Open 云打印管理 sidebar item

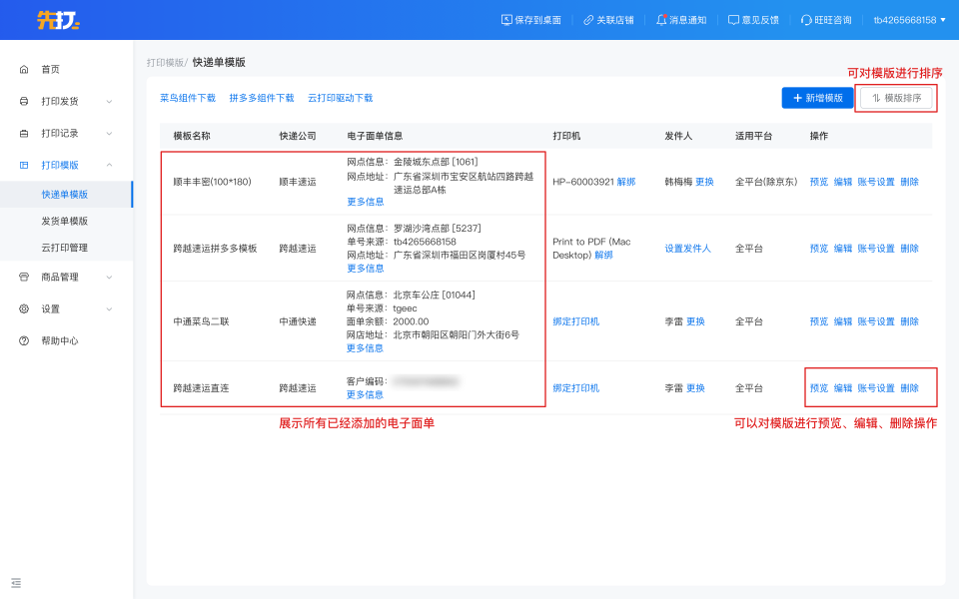pos(65,248)
